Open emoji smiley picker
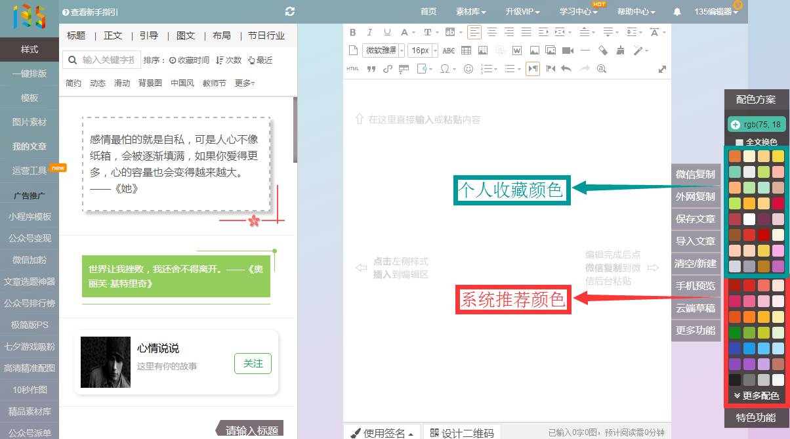790x439 pixels. 468,69
